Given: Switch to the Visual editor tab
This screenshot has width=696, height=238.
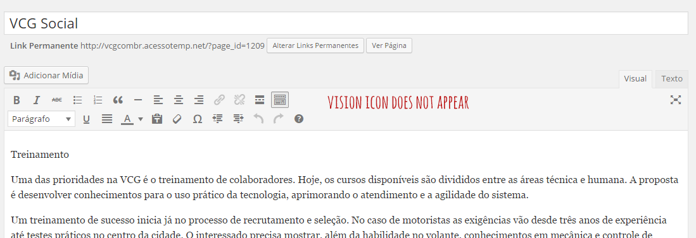Looking at the screenshot, I should [x=635, y=79].
